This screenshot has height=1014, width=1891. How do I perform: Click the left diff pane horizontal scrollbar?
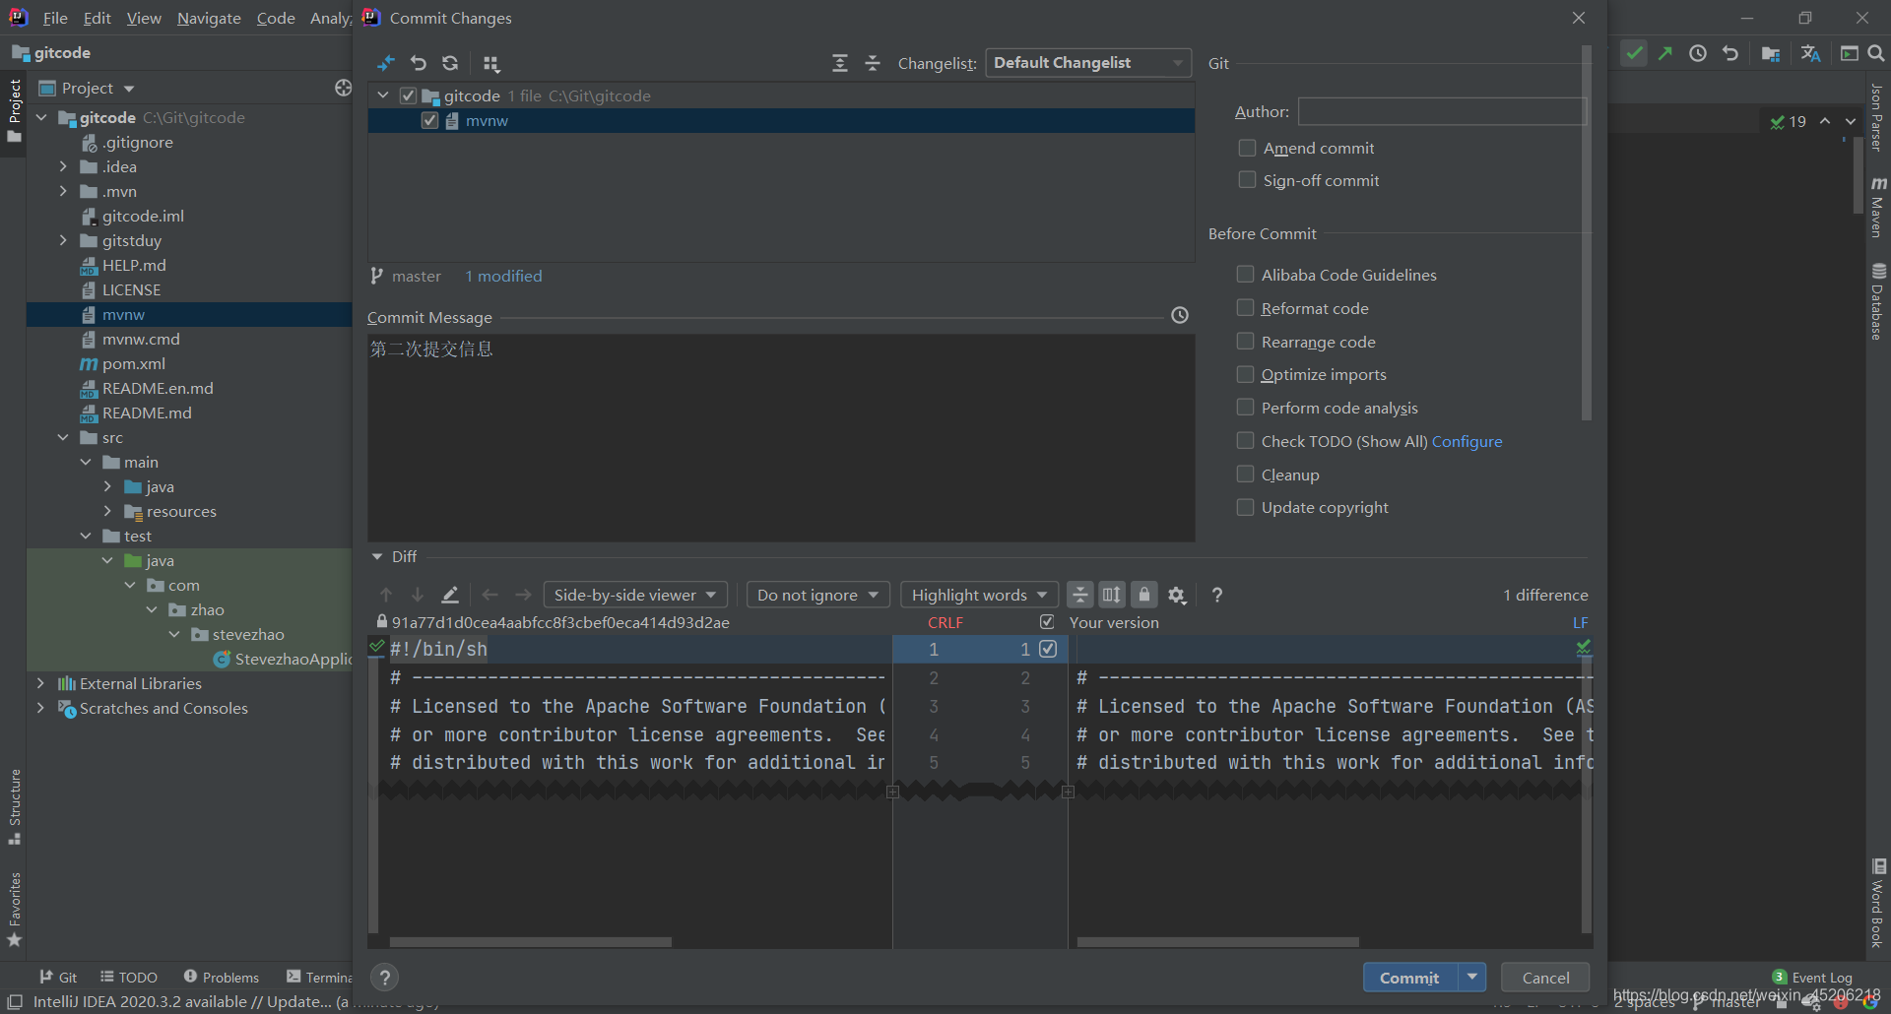point(531,942)
